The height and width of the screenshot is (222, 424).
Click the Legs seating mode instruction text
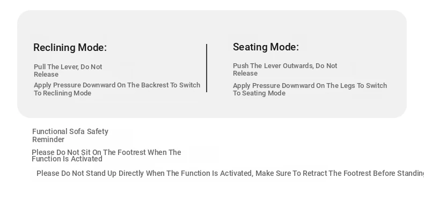pyautogui.click(x=310, y=89)
